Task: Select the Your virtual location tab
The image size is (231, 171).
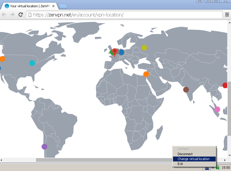Action: point(29,6)
